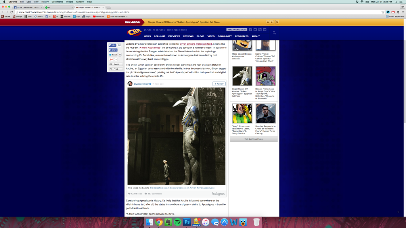
Task: Open the View menu
Action: pyautogui.click(x=36, y=2)
